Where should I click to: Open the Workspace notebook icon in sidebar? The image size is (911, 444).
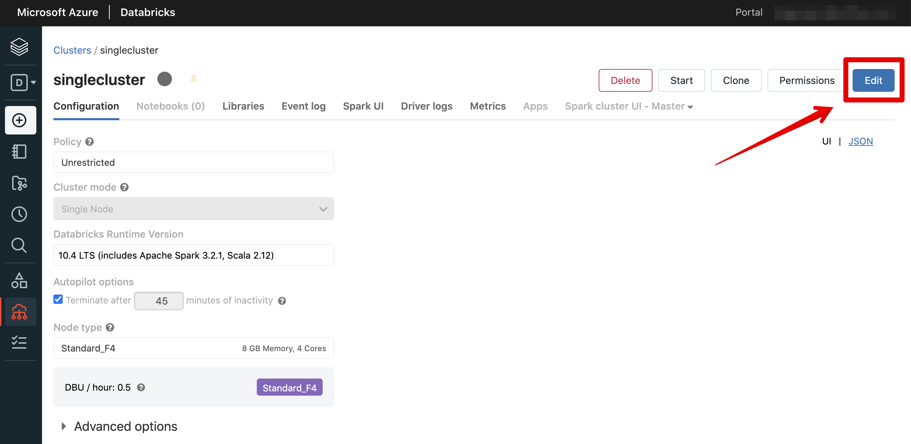(x=19, y=152)
